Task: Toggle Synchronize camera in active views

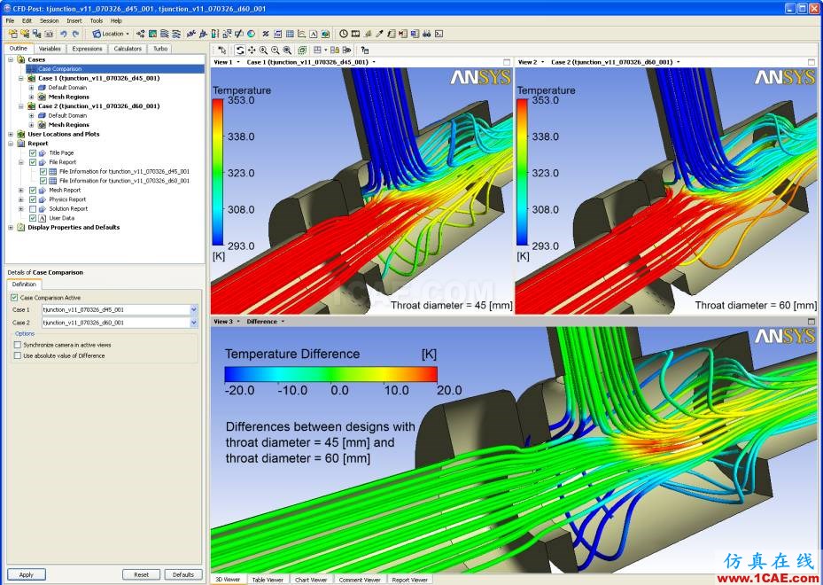Action: tap(18, 344)
